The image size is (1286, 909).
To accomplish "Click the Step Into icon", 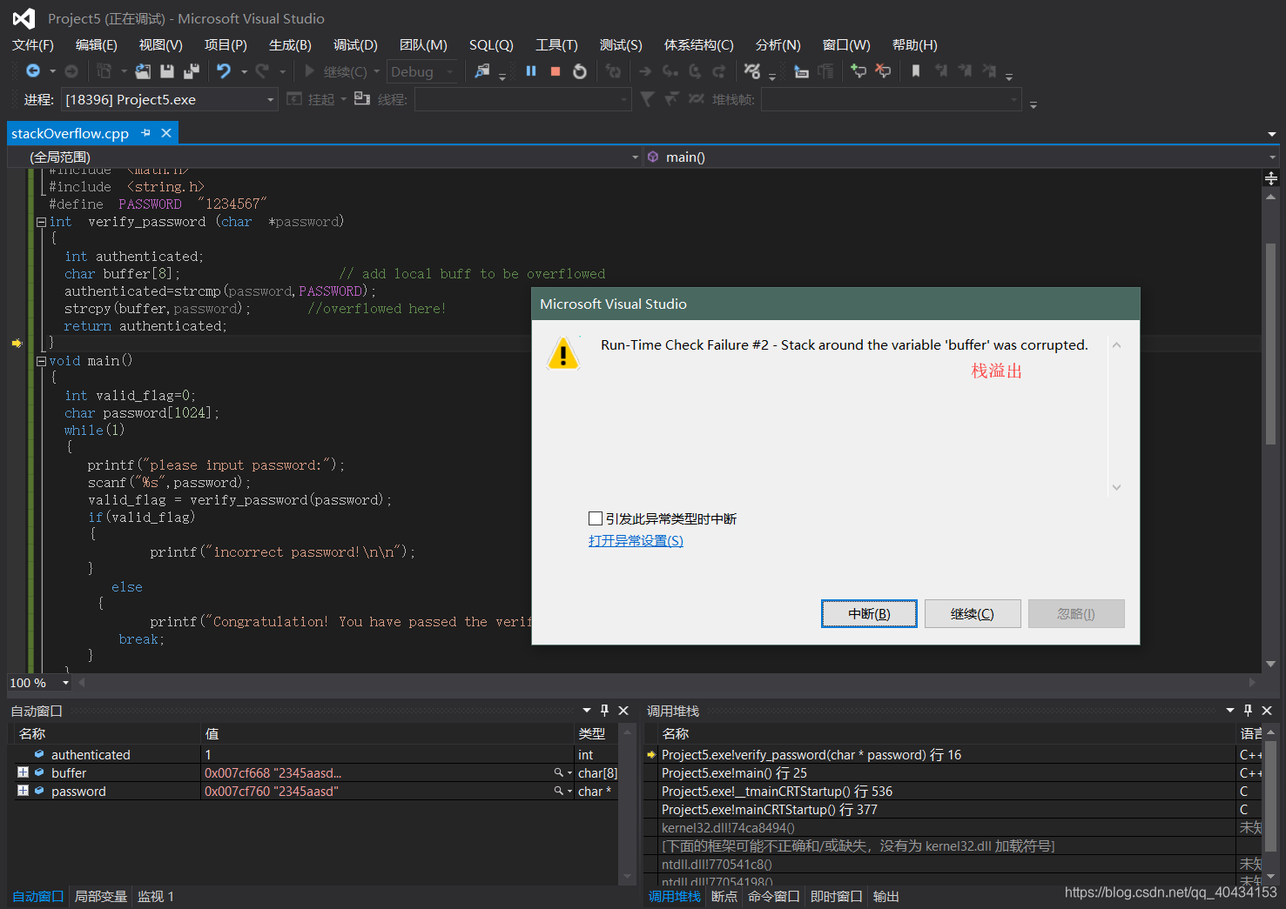I will (670, 71).
